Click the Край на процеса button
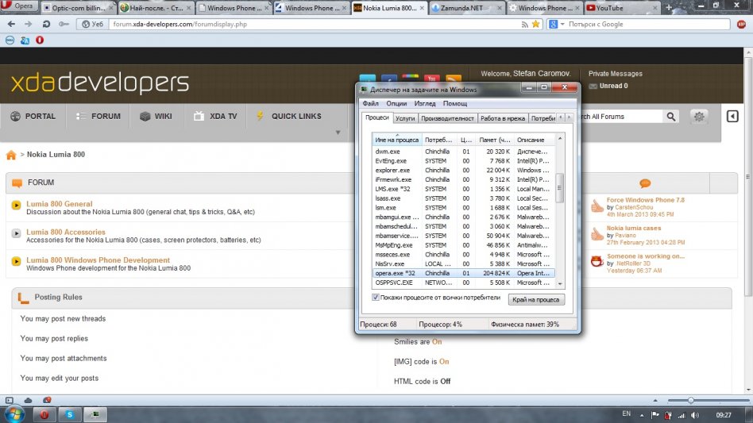 point(537,299)
